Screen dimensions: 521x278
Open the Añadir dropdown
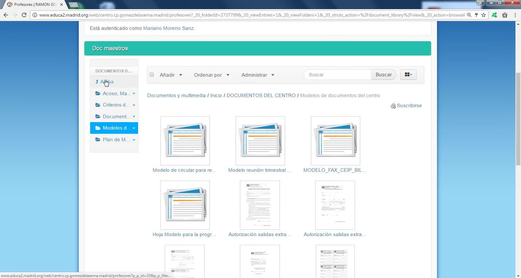coord(171,75)
